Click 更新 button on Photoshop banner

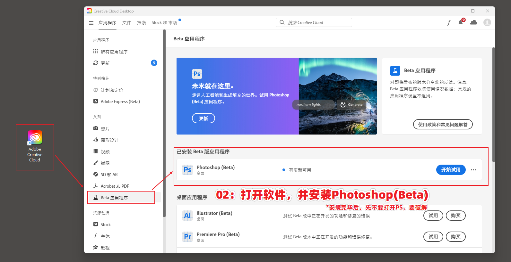click(203, 118)
